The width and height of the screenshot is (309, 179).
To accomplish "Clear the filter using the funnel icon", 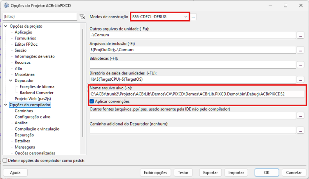I will 82,16.
